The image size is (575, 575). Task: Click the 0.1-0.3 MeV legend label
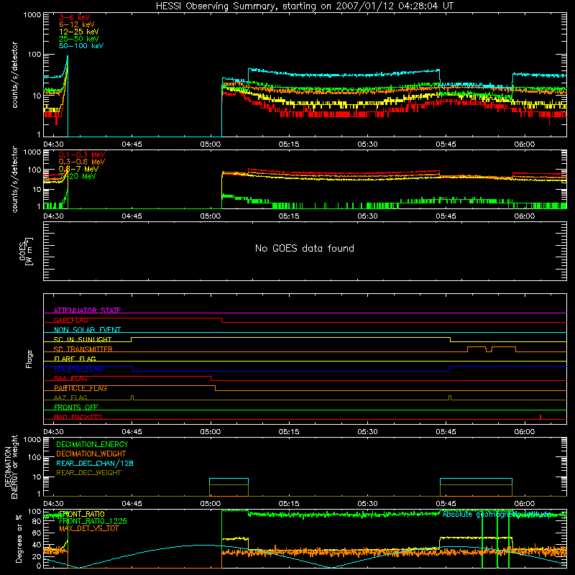(82, 155)
